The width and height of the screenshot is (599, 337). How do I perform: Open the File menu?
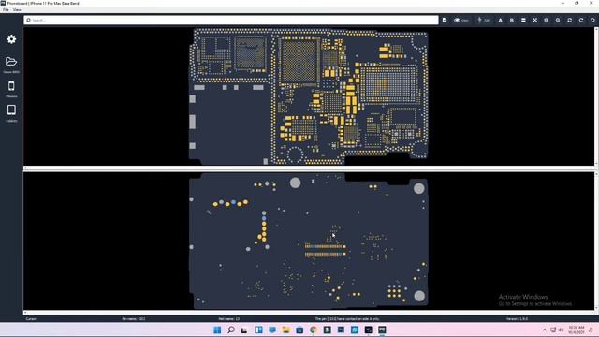6,10
